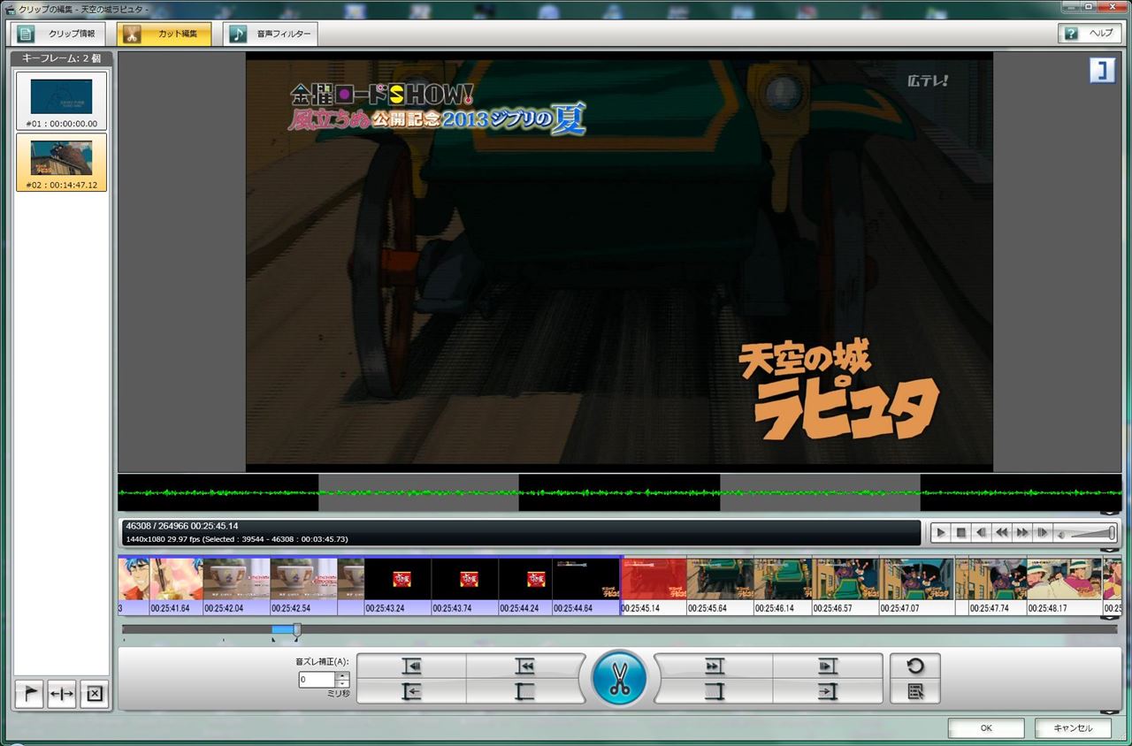Click OK to confirm the edits
The image size is (1132, 746).
pyautogui.click(x=985, y=728)
